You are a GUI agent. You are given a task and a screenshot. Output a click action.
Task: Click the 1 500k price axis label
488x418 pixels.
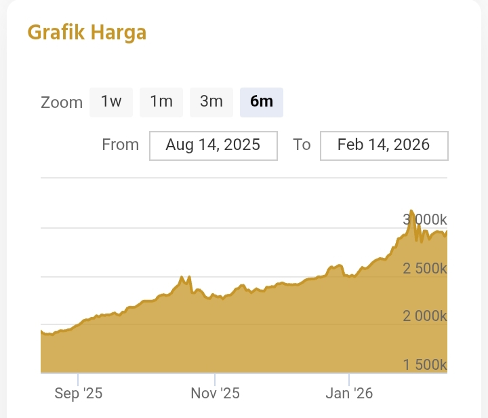coord(425,365)
